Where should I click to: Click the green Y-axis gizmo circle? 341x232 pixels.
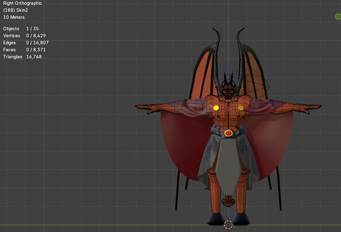point(338,17)
